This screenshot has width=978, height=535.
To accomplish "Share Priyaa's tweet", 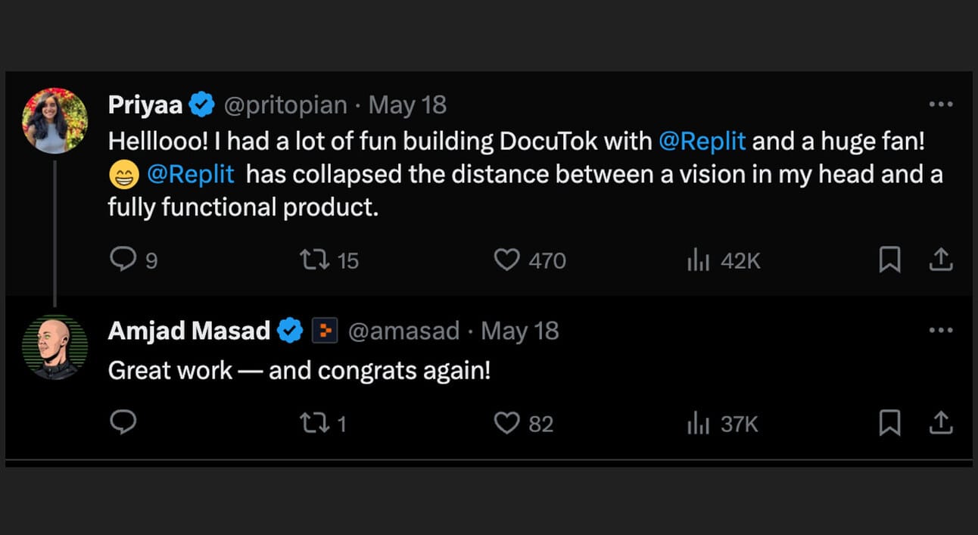I will coord(940,260).
